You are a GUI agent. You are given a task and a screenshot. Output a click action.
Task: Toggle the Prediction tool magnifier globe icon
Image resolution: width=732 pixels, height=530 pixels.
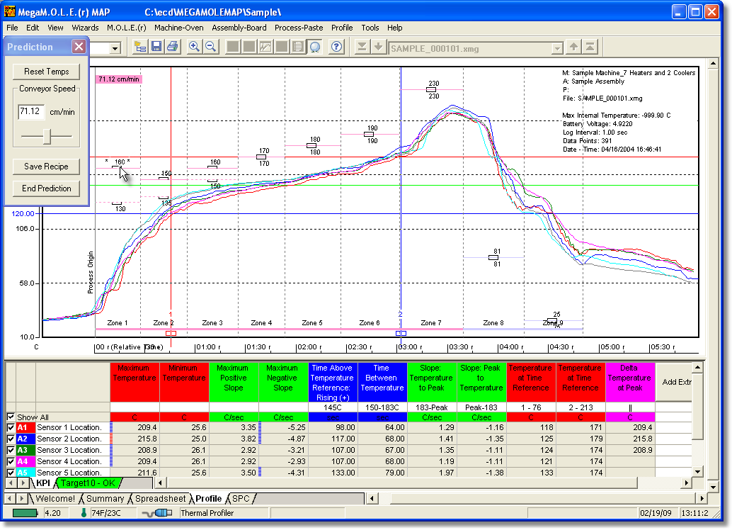point(314,47)
